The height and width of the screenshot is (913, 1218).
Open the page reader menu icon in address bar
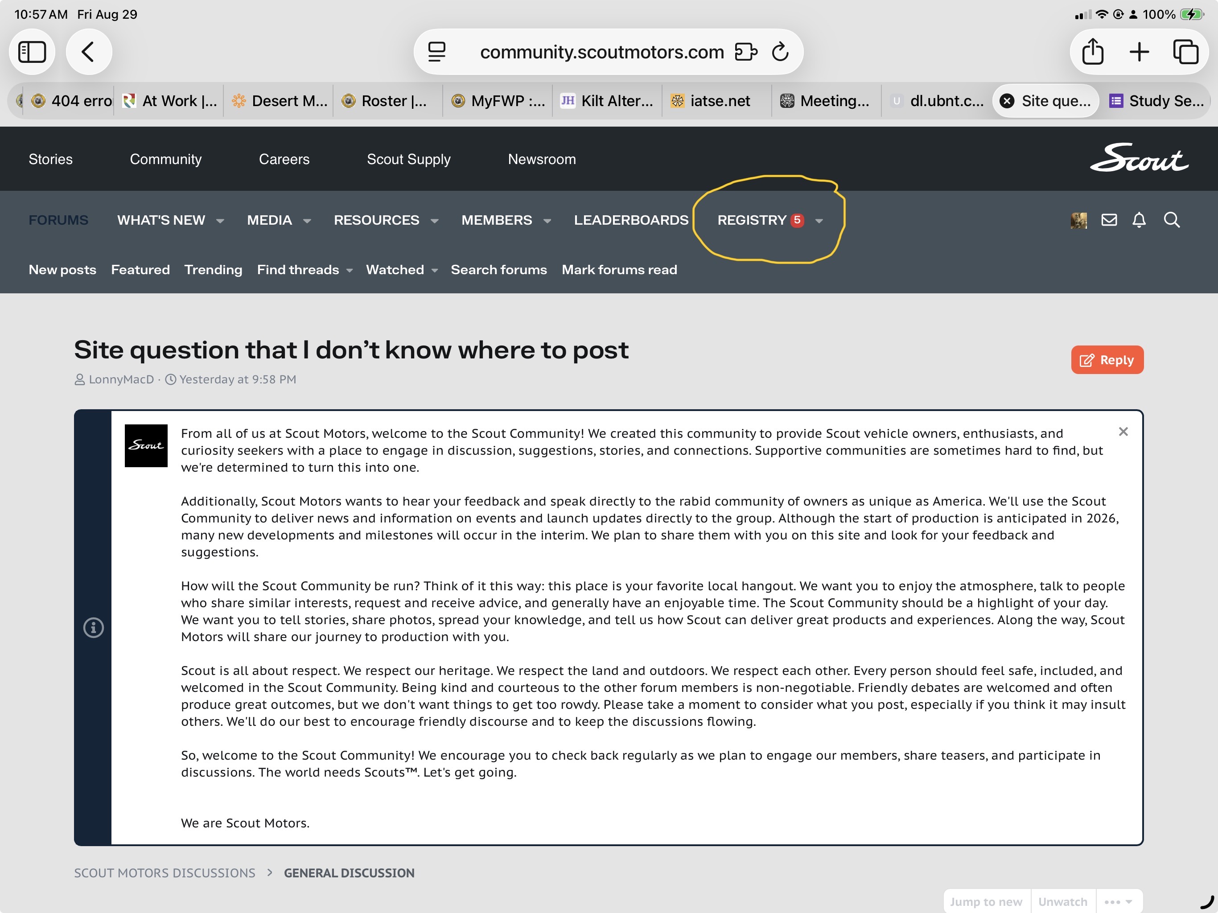coord(436,52)
